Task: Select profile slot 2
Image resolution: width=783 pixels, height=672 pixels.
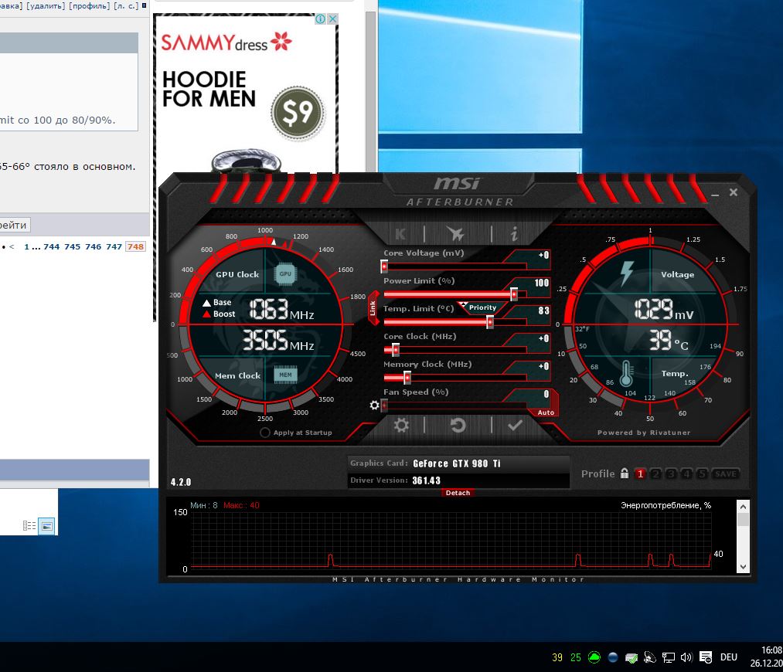Action: click(x=655, y=474)
